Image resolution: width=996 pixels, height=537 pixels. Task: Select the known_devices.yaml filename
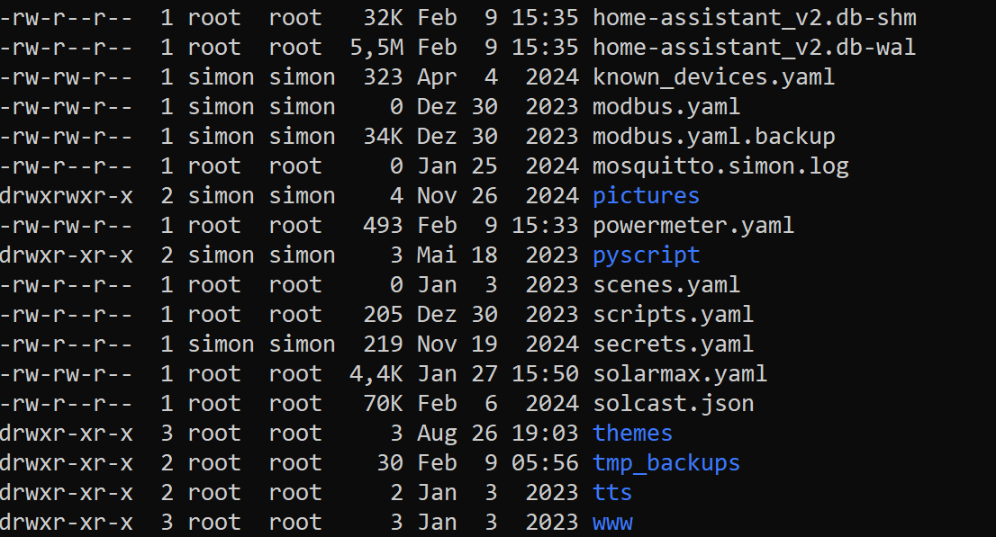(713, 76)
